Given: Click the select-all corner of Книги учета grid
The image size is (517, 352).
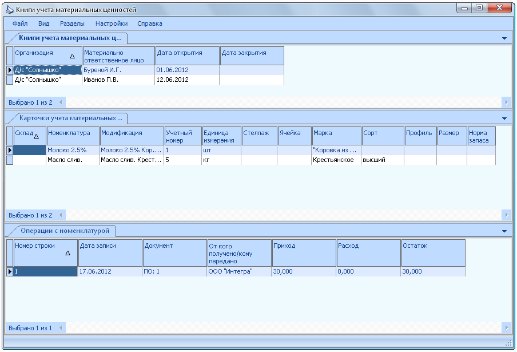Looking at the screenshot, I should [10, 56].
